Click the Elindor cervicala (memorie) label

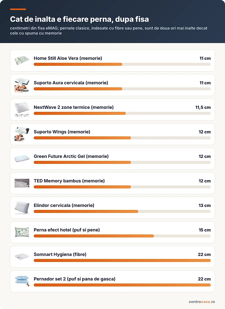point(64,205)
